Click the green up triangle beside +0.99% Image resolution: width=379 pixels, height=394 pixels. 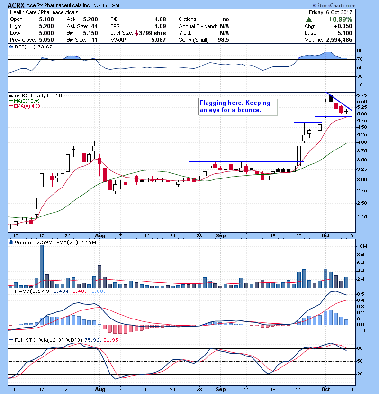pos(309,19)
